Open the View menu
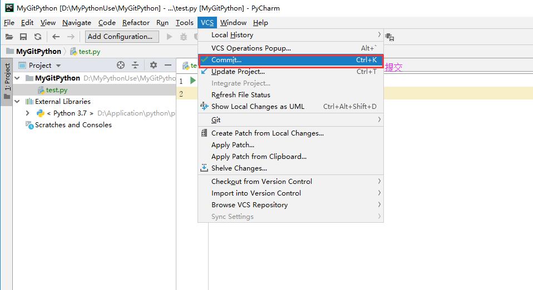Image resolution: width=533 pixels, height=290 pixels. click(x=48, y=22)
